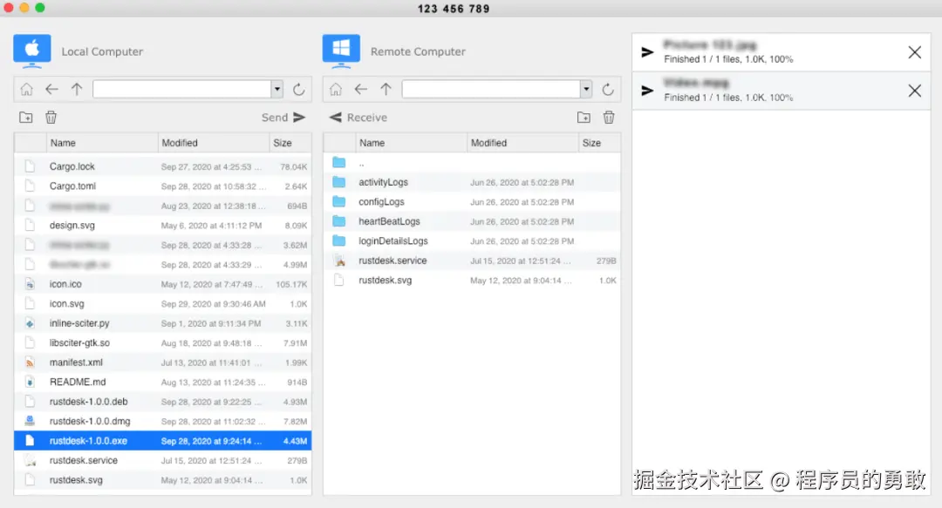This screenshot has width=942, height=508.
Task: Refresh the local file listing
Action: click(x=298, y=89)
